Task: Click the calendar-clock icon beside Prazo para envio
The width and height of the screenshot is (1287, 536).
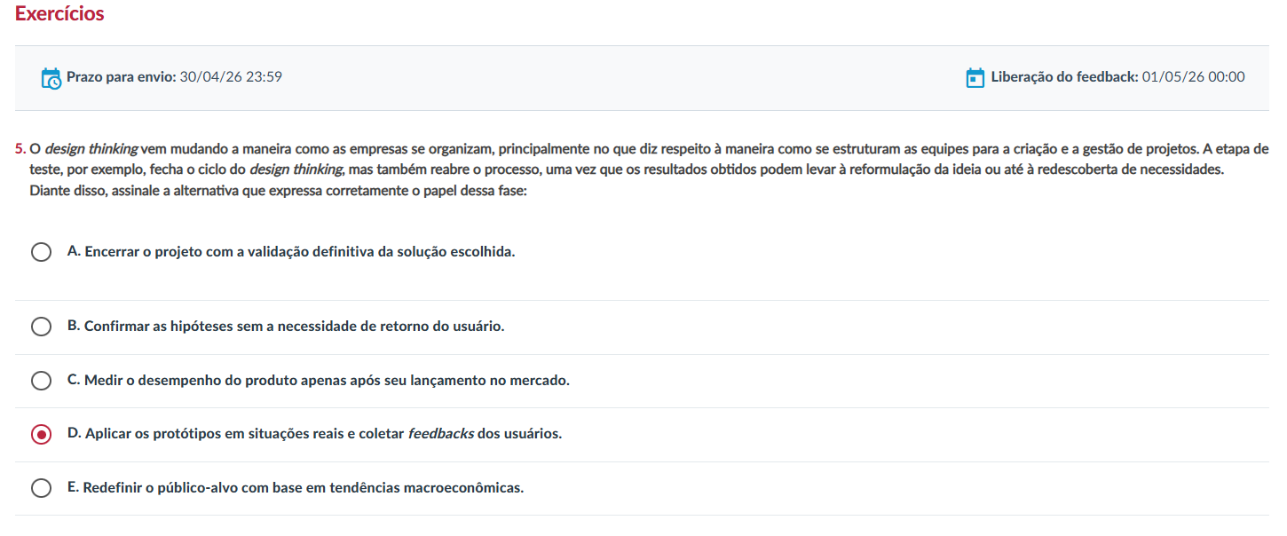Action: point(51,78)
